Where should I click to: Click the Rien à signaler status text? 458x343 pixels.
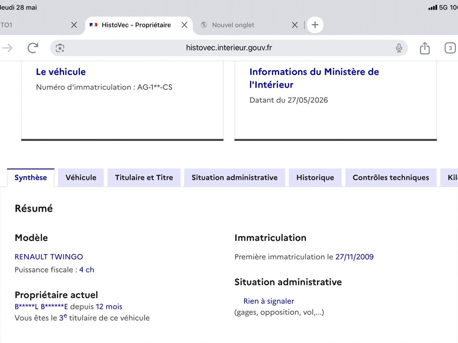[x=269, y=301]
